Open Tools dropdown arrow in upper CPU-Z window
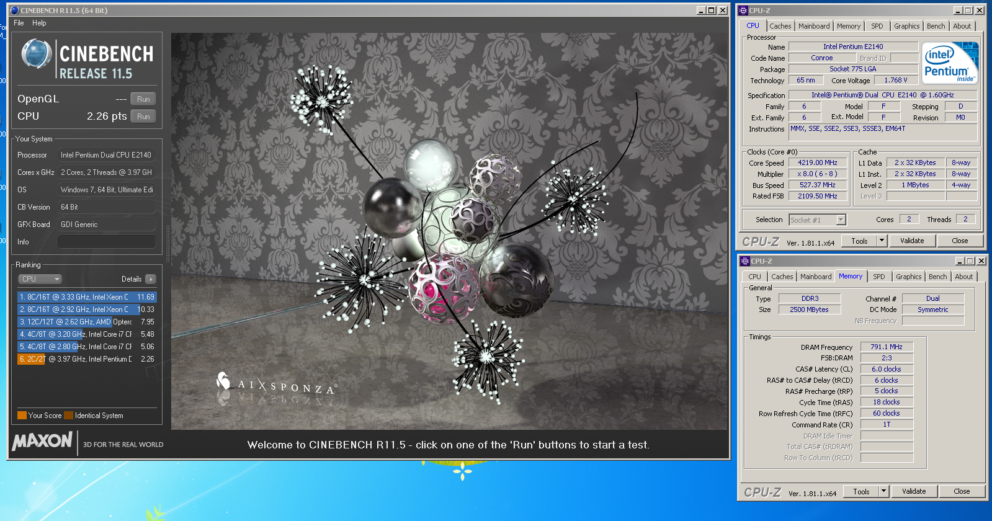The image size is (992, 521). pos(882,241)
